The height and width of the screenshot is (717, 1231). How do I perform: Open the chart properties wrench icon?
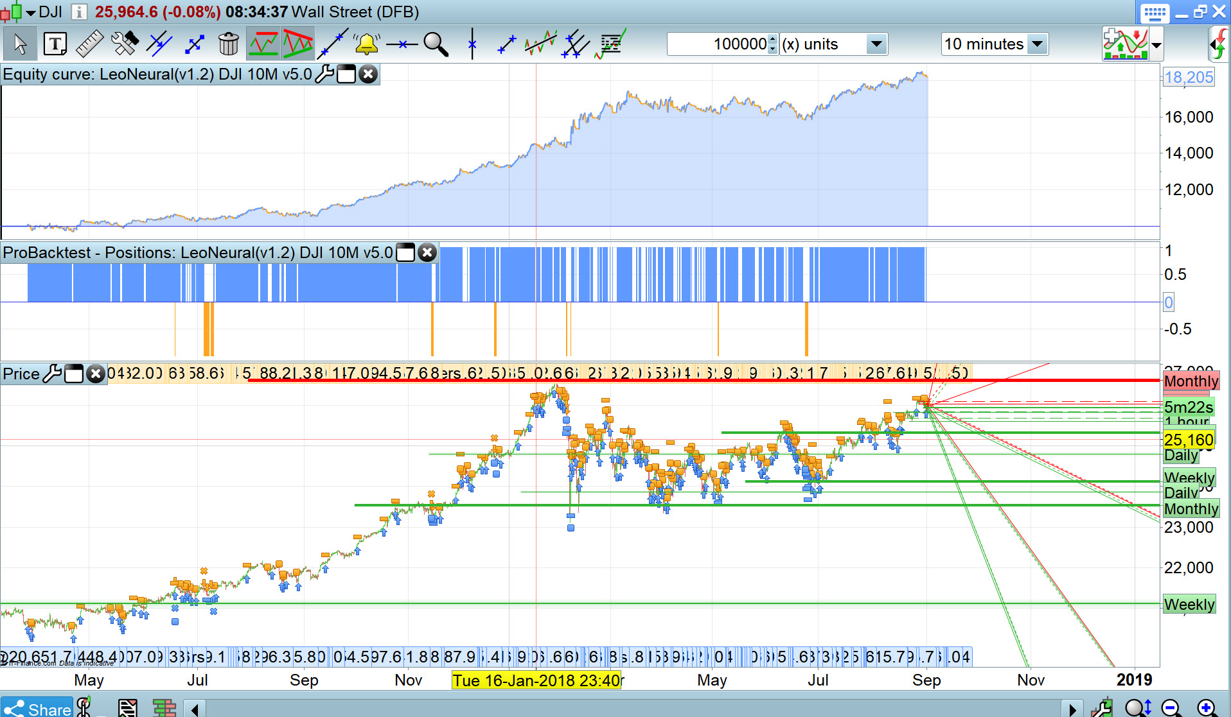coord(1103,707)
